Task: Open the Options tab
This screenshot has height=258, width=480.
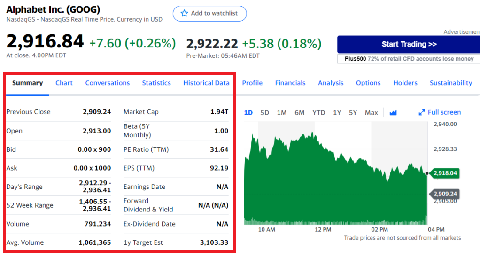Action: pos(368,83)
